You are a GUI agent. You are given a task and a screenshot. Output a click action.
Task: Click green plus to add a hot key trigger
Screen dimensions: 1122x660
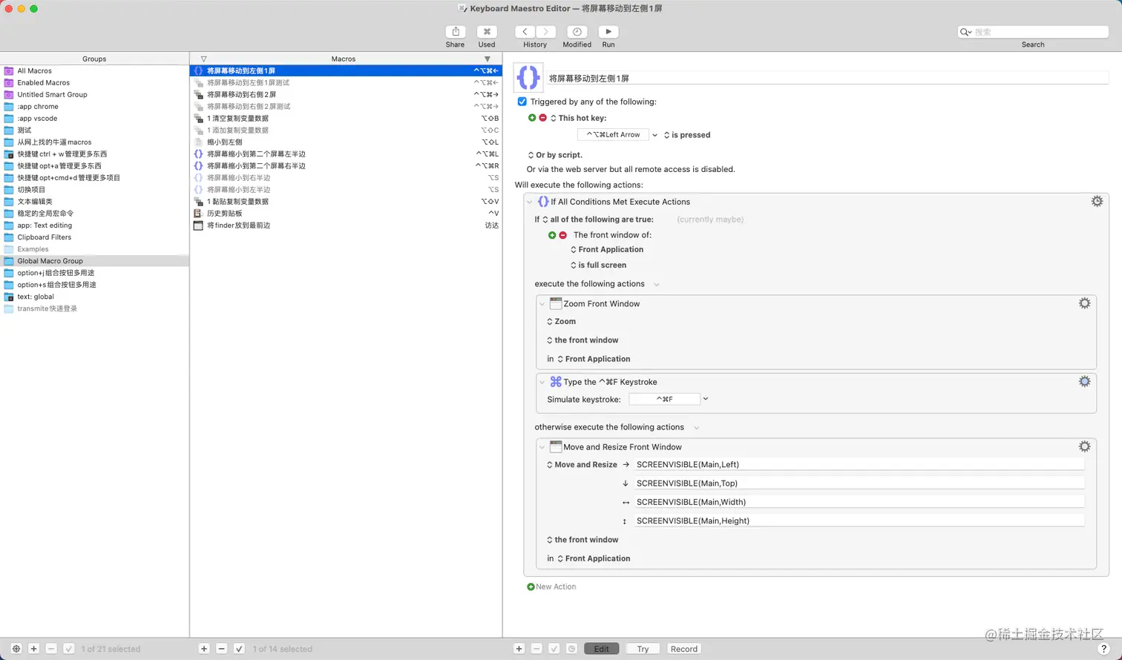click(532, 118)
